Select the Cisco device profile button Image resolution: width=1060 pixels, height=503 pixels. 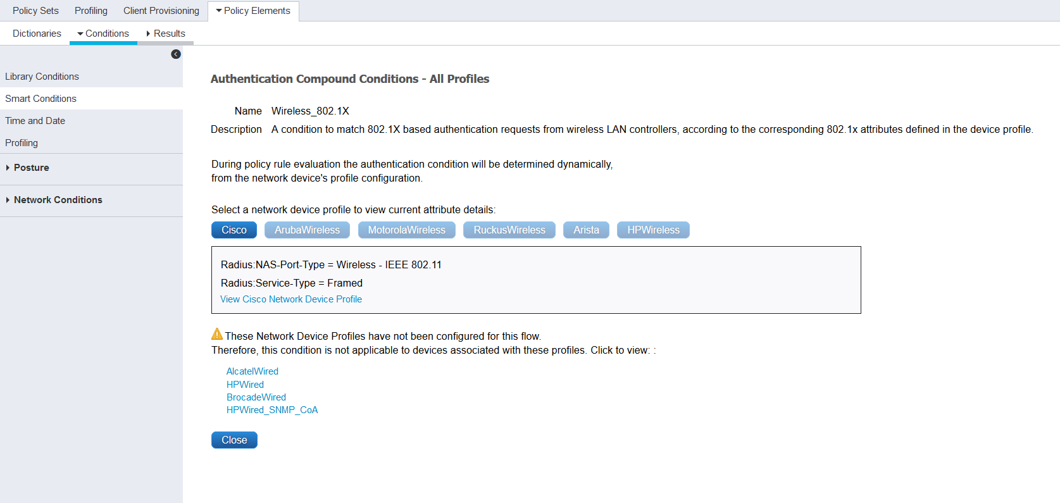pyautogui.click(x=234, y=230)
